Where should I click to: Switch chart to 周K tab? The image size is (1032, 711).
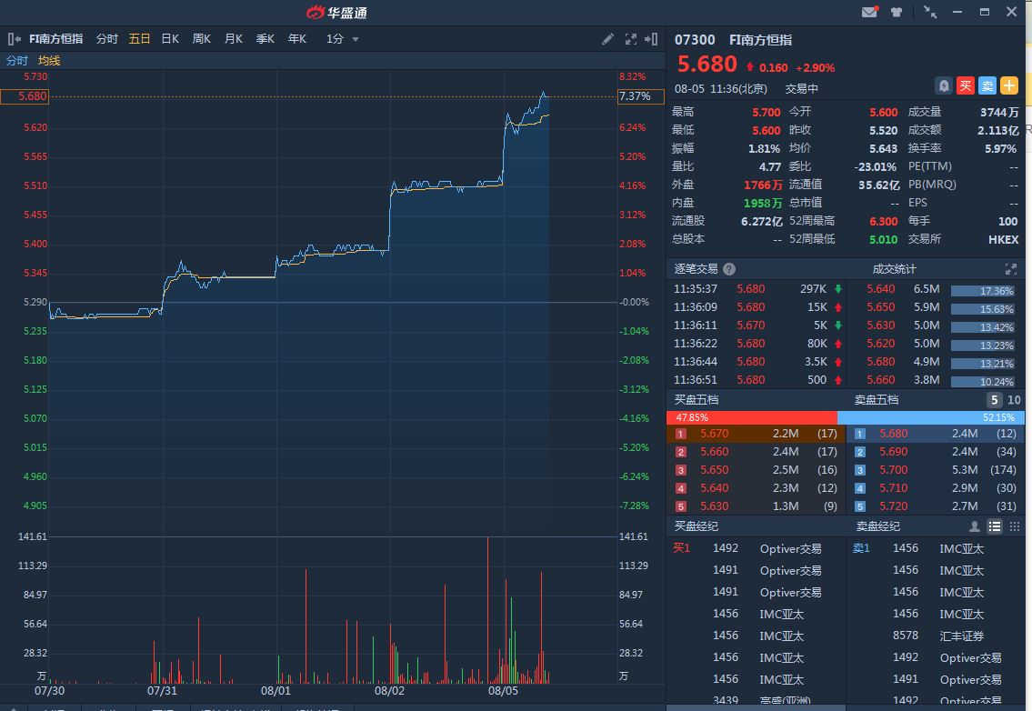click(x=201, y=39)
